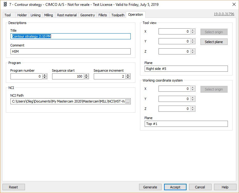The height and width of the screenshot is (193, 239).
Task: Click the Tool view Plane field Right side #5
Action: pyautogui.click(x=186, y=69)
